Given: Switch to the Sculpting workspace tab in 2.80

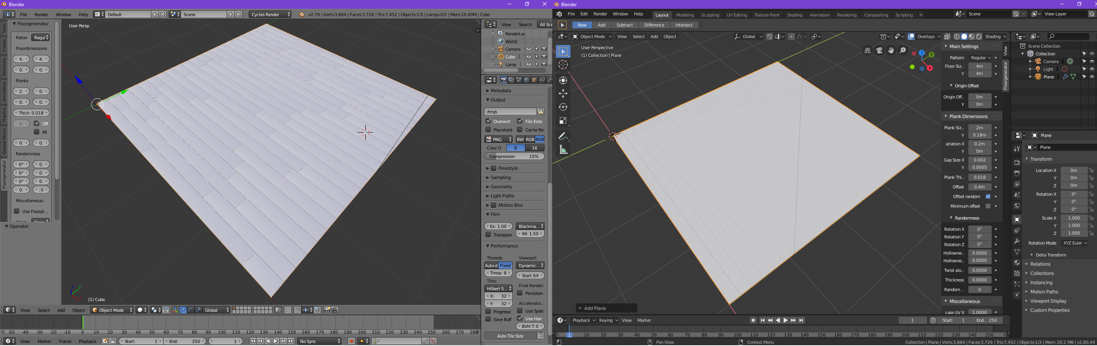Looking at the screenshot, I should point(710,15).
